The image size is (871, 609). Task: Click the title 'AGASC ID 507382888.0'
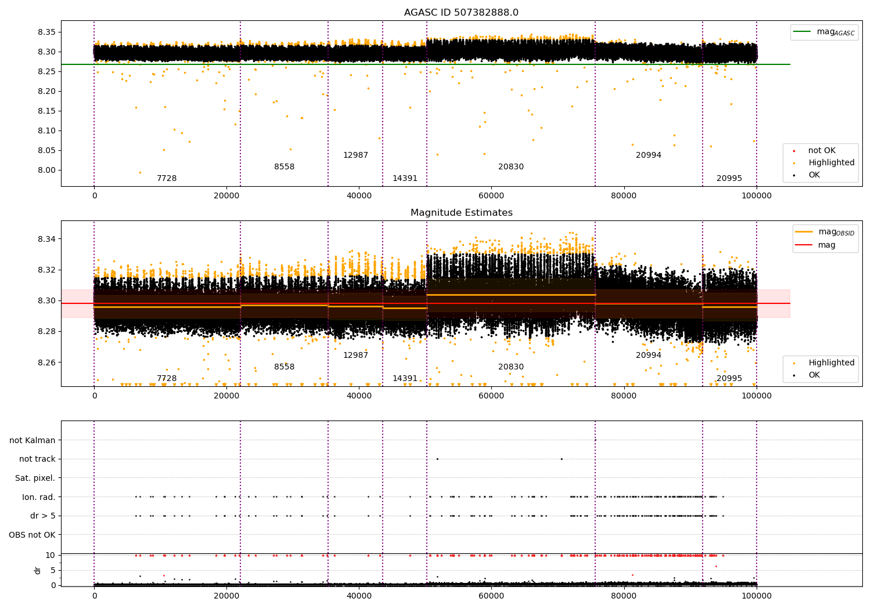click(x=461, y=13)
